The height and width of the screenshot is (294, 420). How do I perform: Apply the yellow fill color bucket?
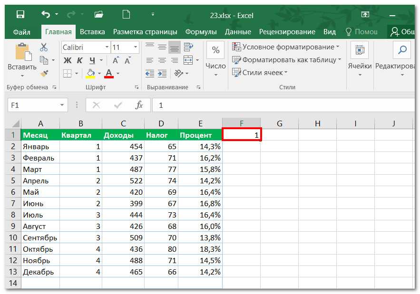(x=90, y=73)
